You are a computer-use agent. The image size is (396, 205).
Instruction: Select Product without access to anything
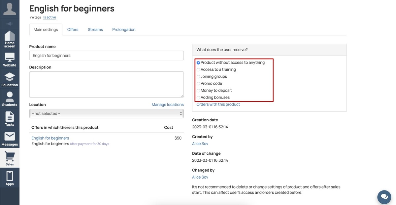point(198,62)
